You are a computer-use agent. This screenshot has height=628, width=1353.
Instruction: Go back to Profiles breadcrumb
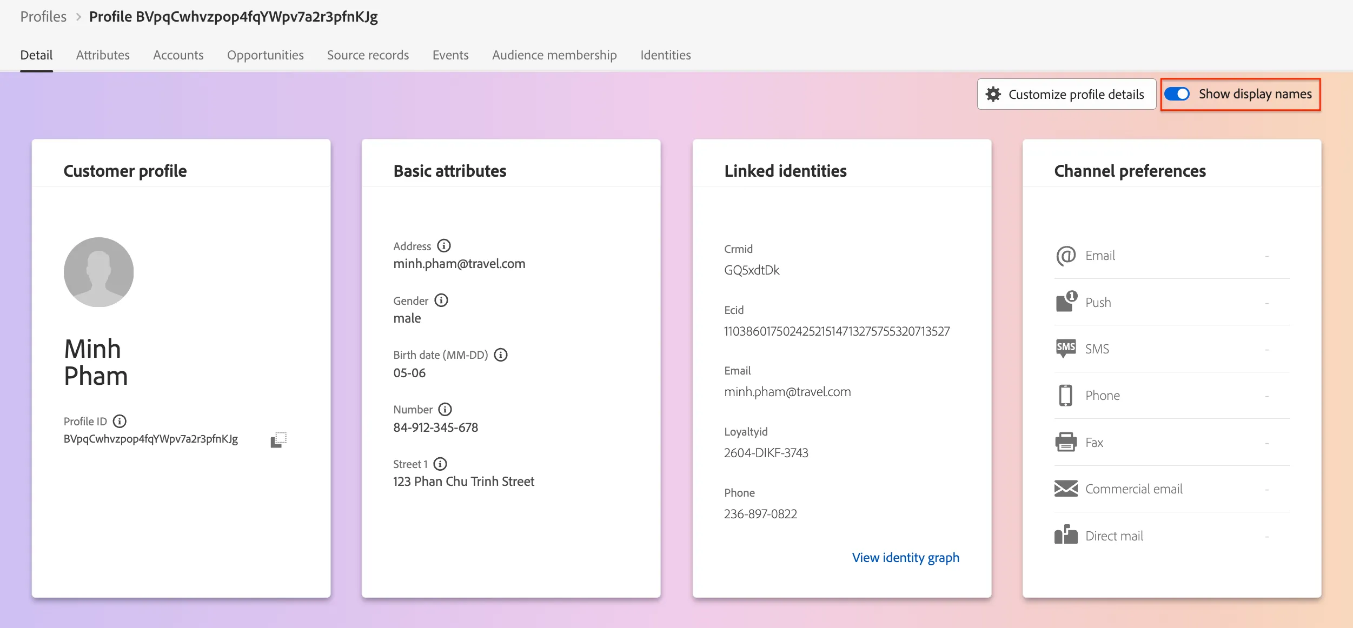coord(43,17)
